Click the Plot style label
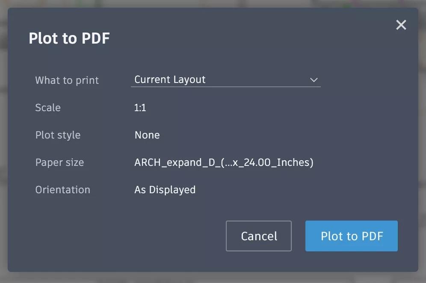This screenshot has height=283, width=426. point(58,135)
